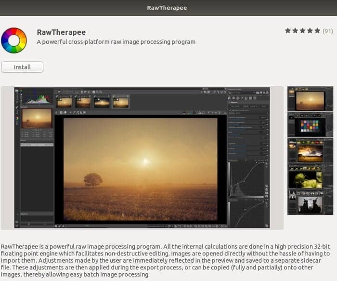Open the five-star rating reviews
Screen dimensions: 337x281
309,31
